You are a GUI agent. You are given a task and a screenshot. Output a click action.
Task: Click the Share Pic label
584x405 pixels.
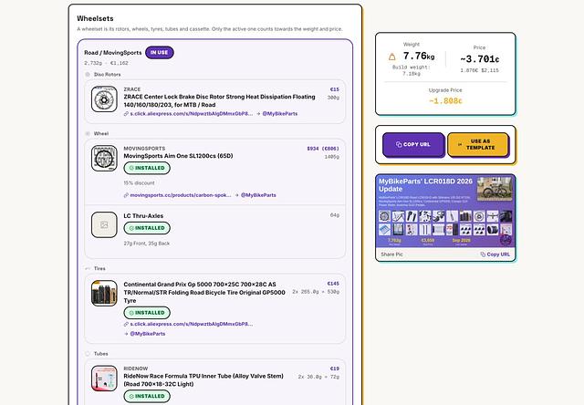[391, 254]
